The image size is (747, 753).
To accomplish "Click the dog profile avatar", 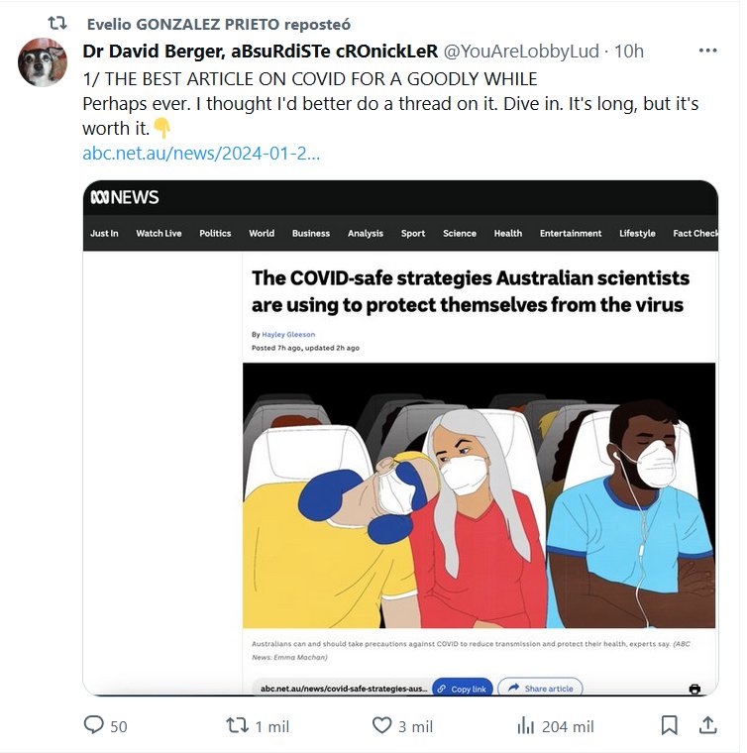I will 43,62.
